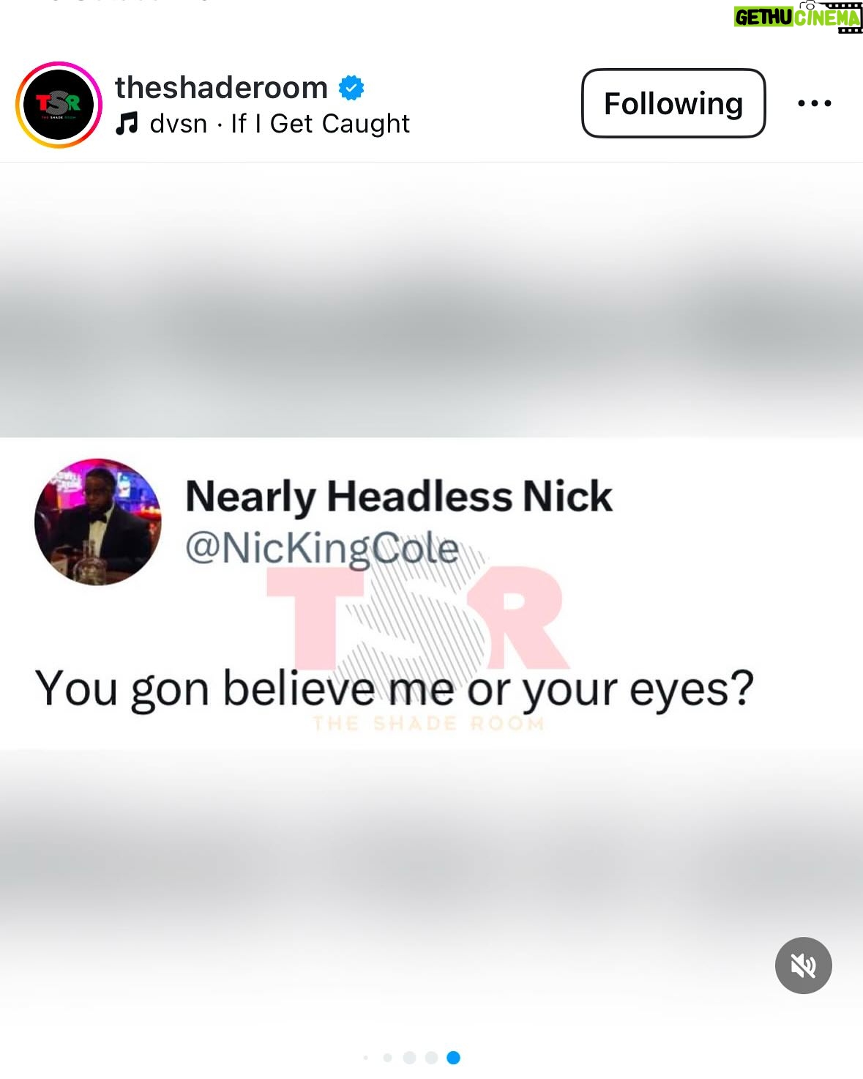Unmute audio with the speaker icon
Image resolution: width=863 pixels, height=1079 pixels.
[803, 965]
